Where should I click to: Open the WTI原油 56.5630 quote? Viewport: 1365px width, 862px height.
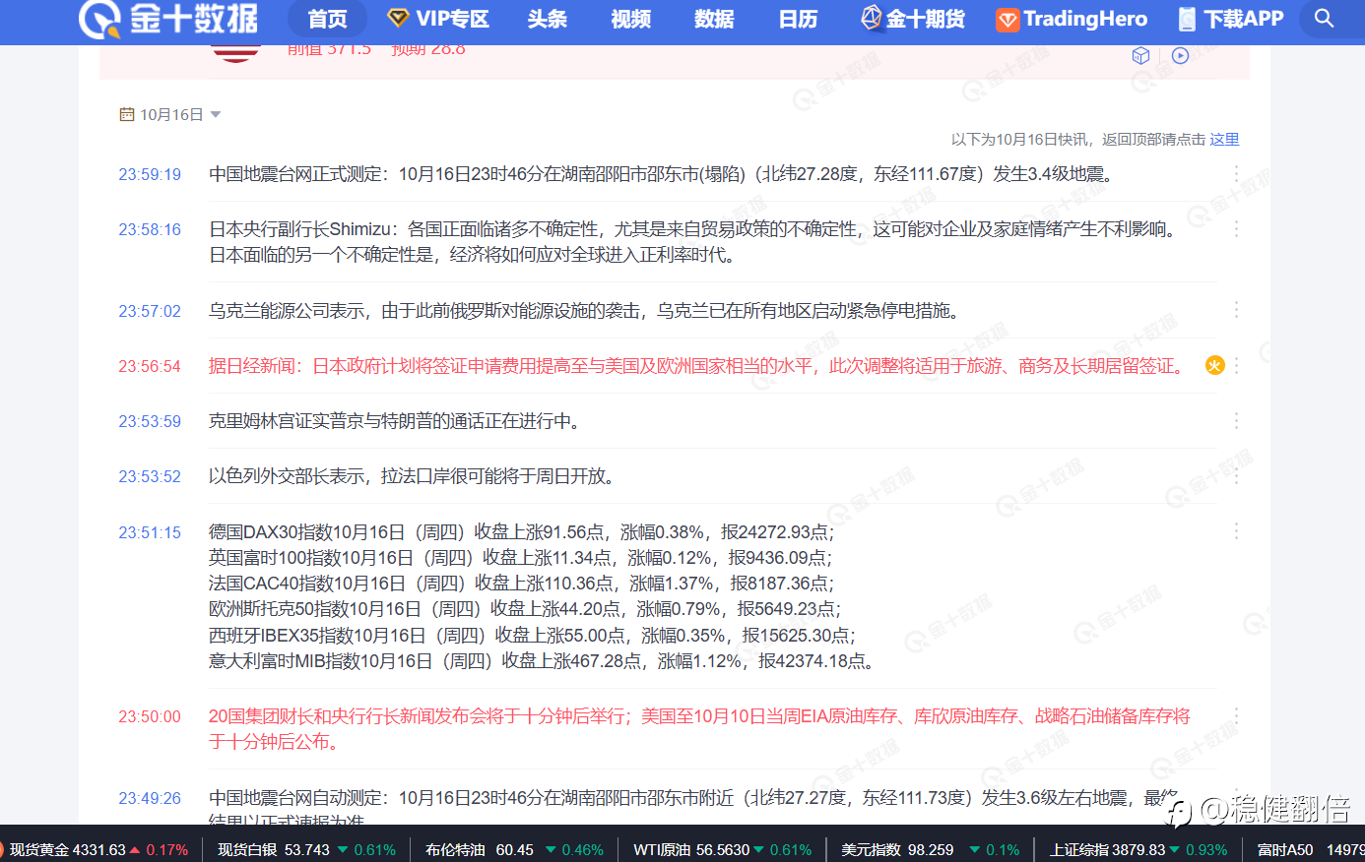pyautogui.click(x=723, y=849)
